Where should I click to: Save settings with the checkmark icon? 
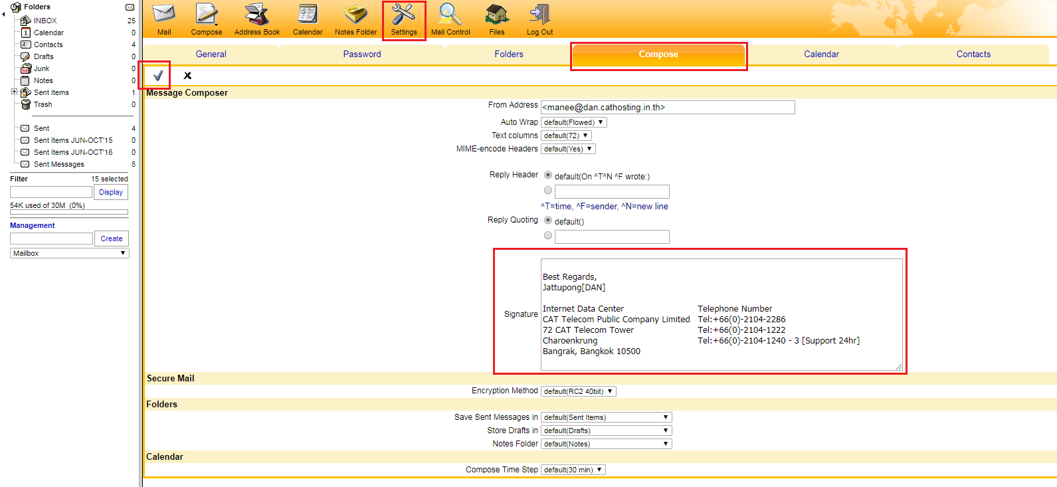157,76
